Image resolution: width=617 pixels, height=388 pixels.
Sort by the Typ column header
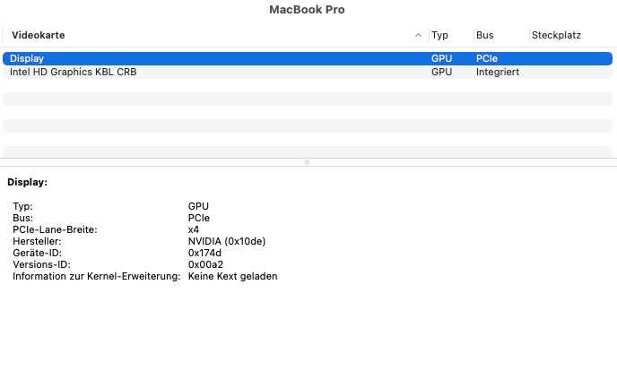click(x=439, y=36)
